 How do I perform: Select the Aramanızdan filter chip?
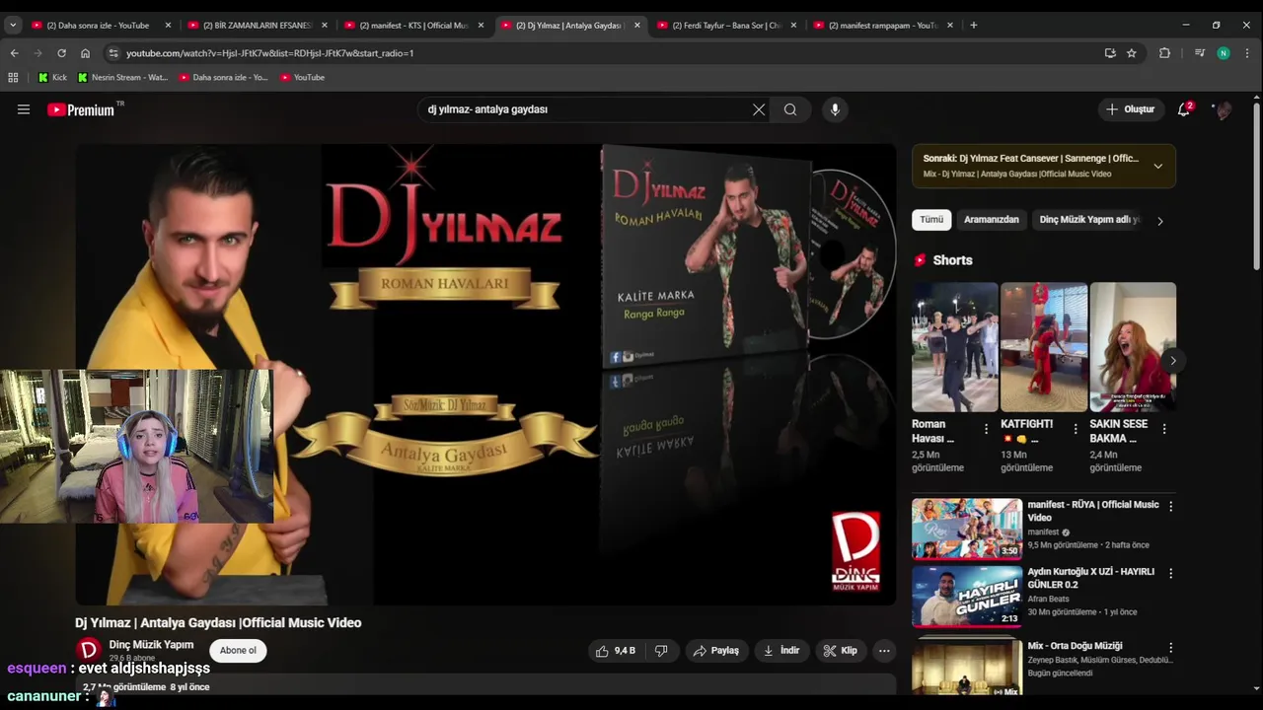click(991, 220)
